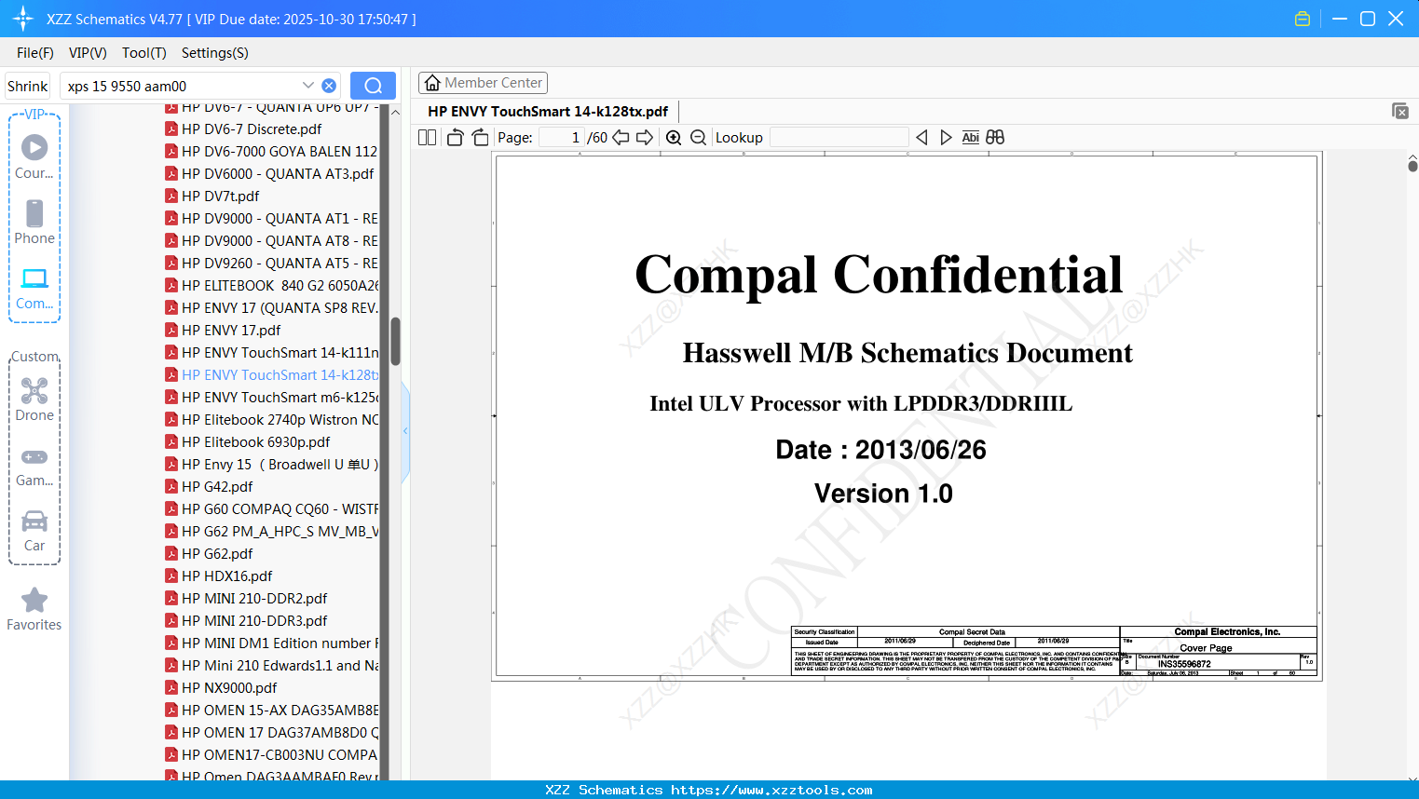Toggle the Abi whole-word match option
The width and height of the screenshot is (1419, 799).
pos(970,137)
